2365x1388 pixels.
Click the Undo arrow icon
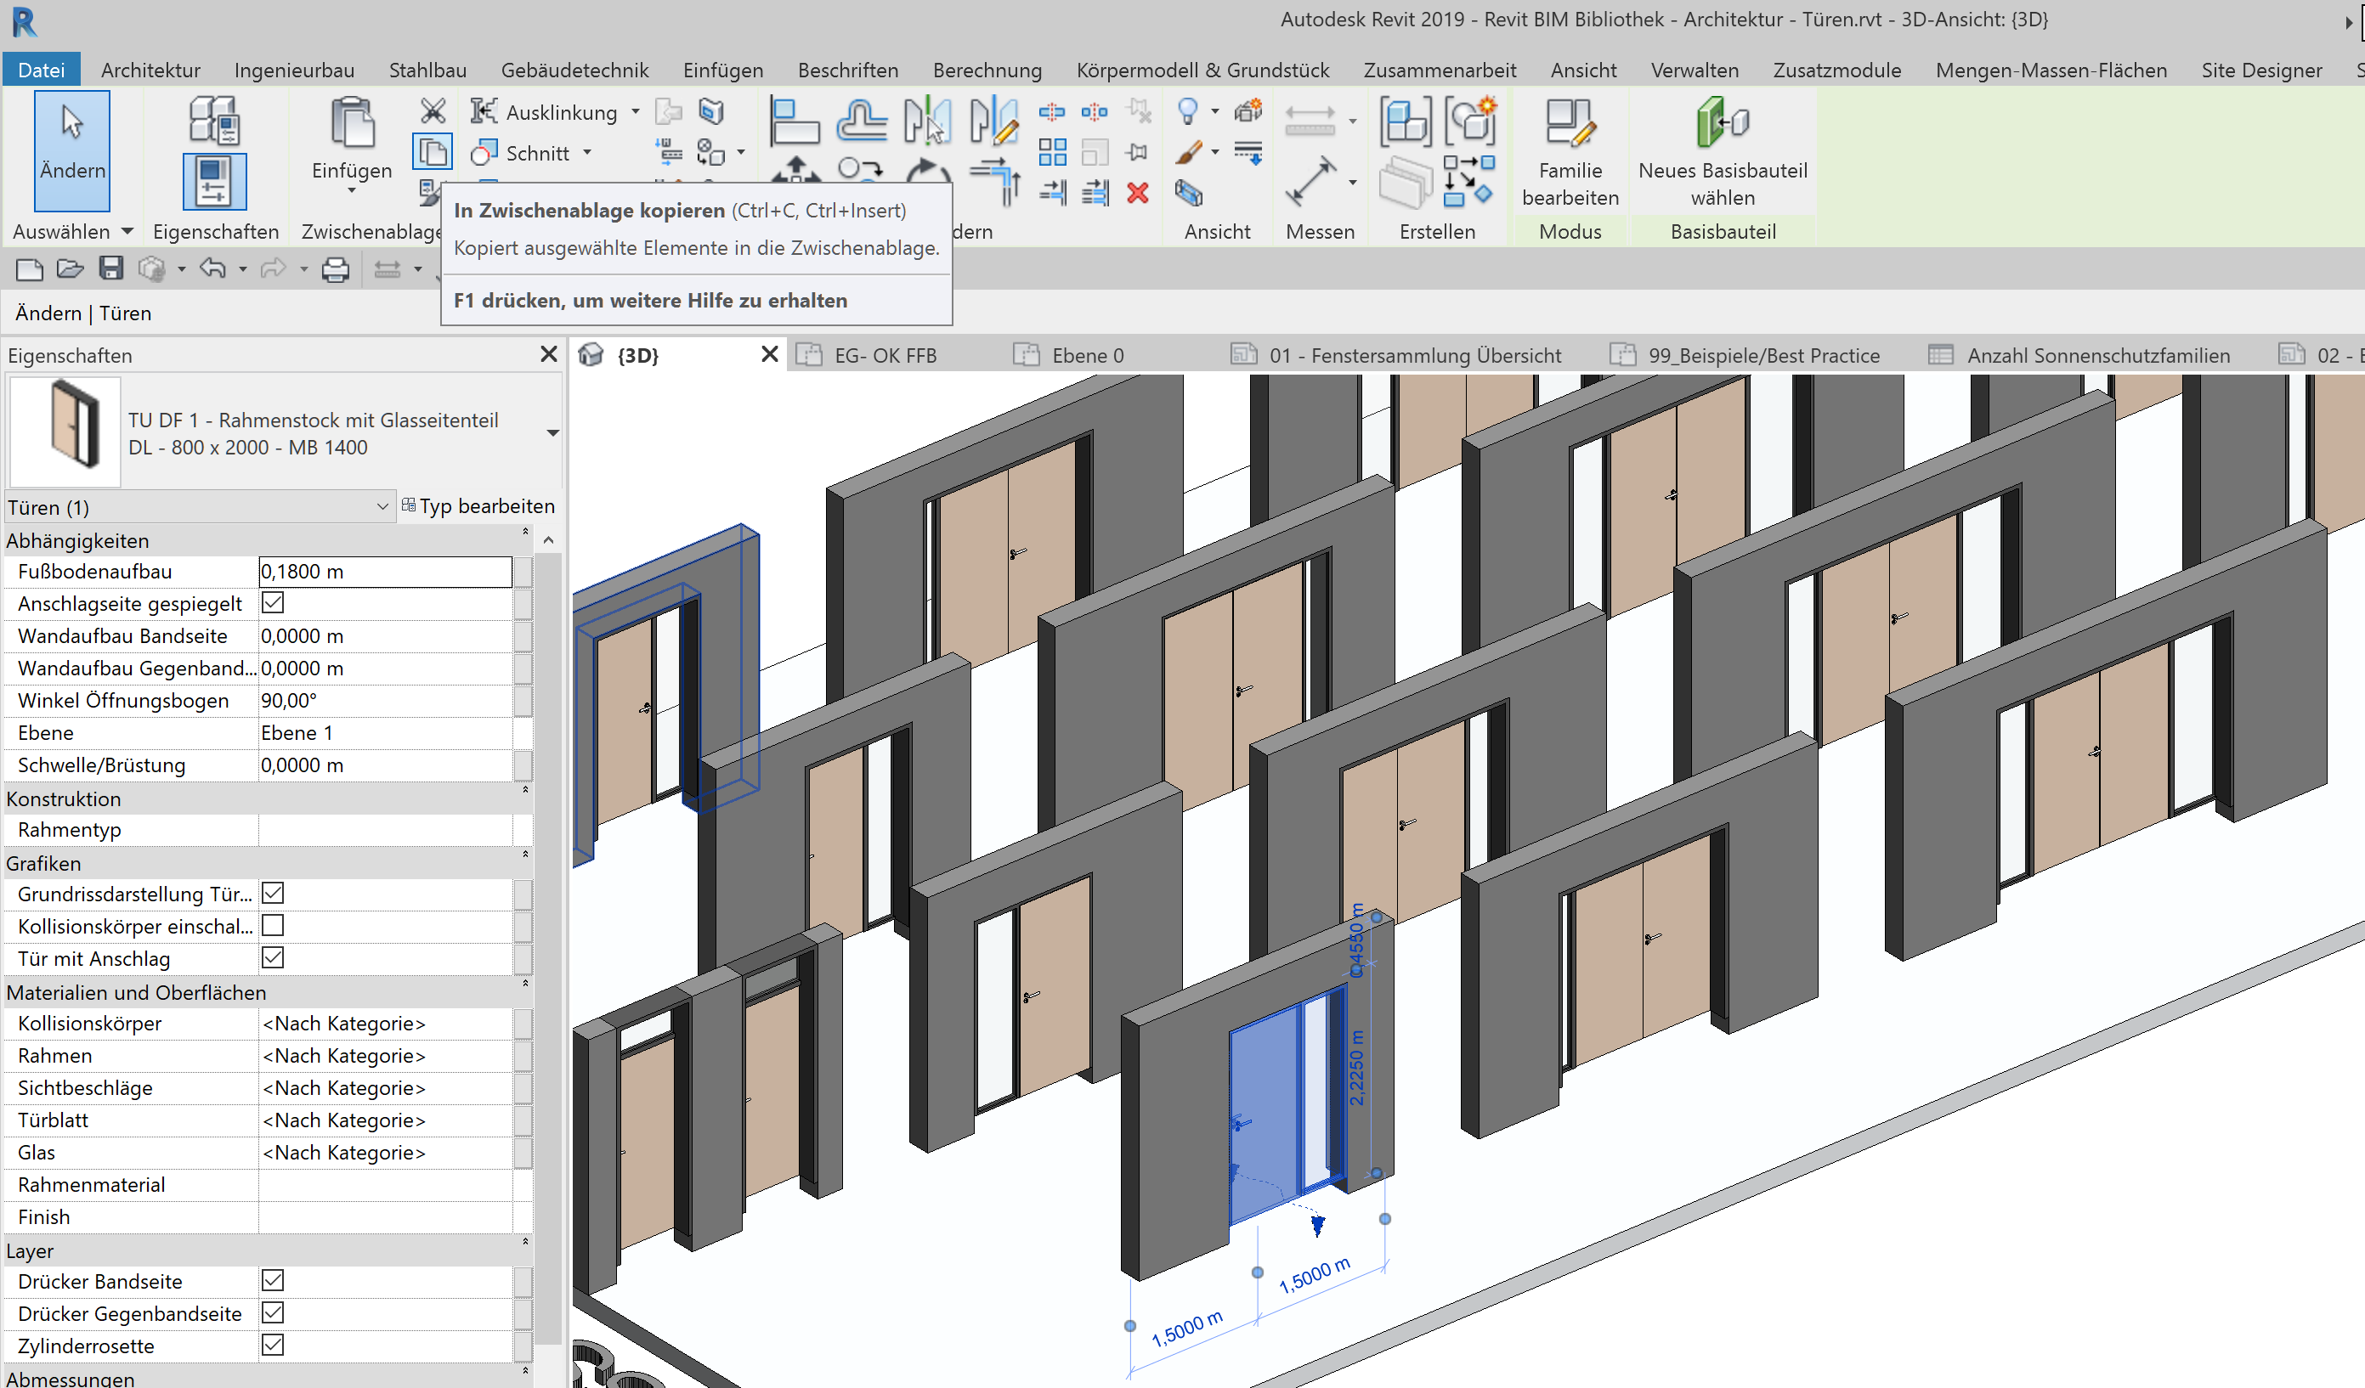point(213,269)
